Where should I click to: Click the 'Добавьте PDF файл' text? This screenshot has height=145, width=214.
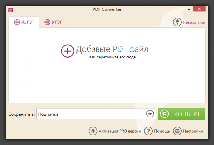[112, 49]
